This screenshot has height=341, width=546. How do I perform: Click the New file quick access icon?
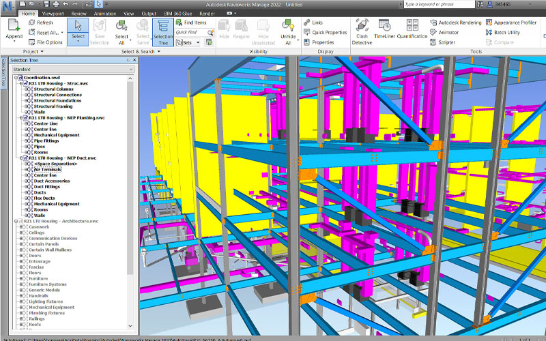coord(23,4)
